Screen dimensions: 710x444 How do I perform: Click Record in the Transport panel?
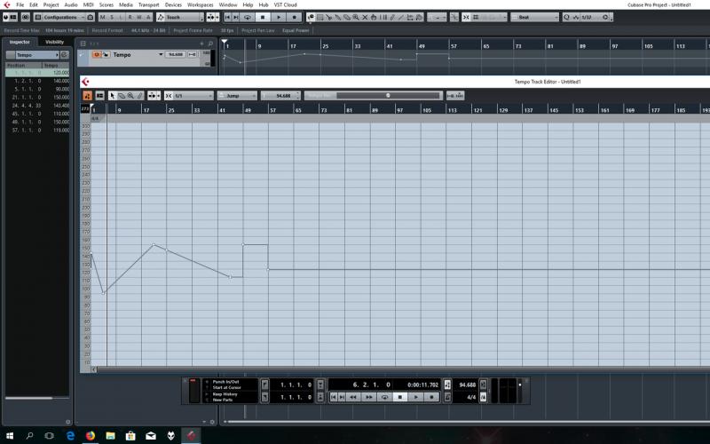coord(431,397)
